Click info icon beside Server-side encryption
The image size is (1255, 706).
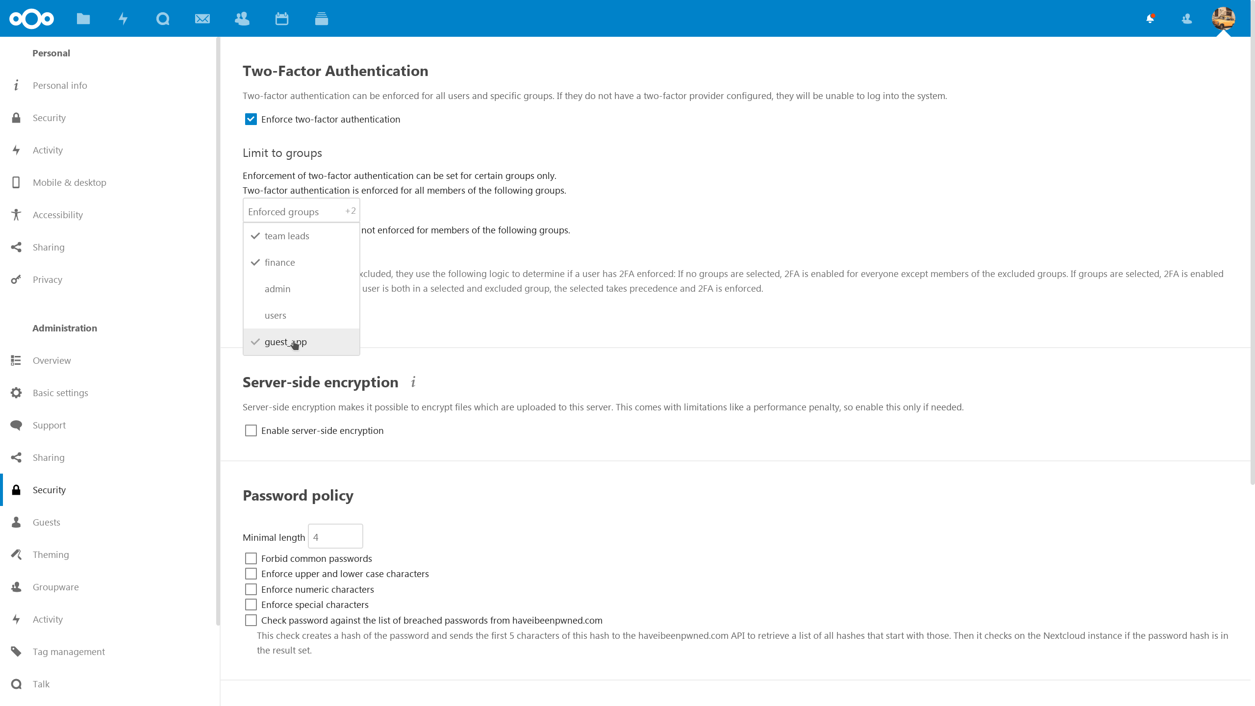tap(413, 382)
